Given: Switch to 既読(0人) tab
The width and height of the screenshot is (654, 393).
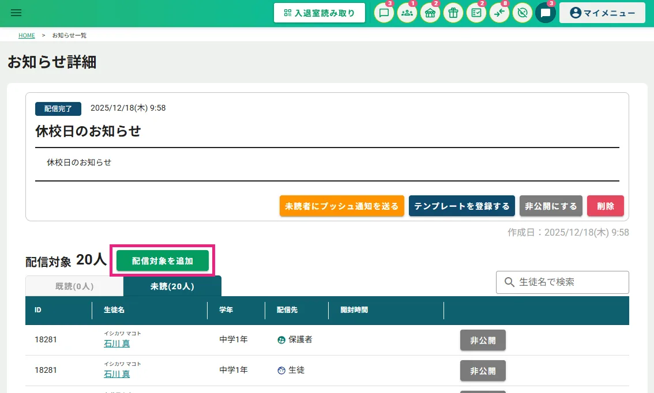Looking at the screenshot, I should (x=74, y=286).
